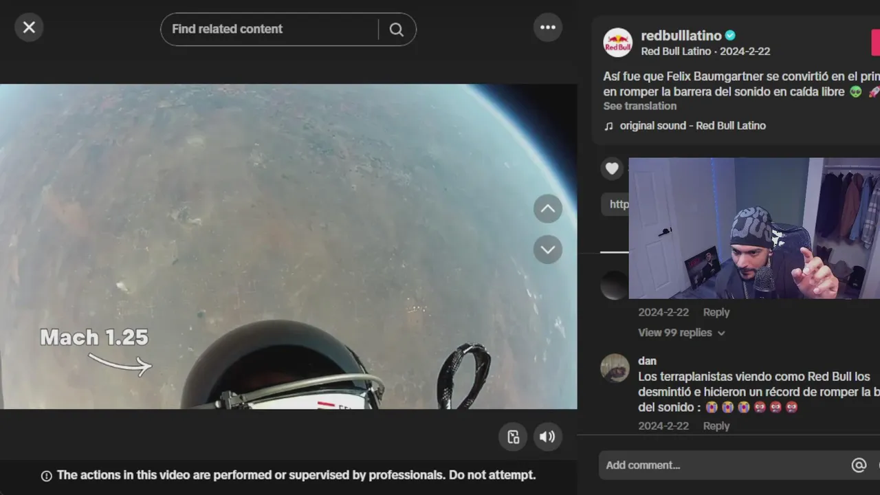The width and height of the screenshot is (880, 495).
Task: Click See translation under the caption
Action: [639, 106]
